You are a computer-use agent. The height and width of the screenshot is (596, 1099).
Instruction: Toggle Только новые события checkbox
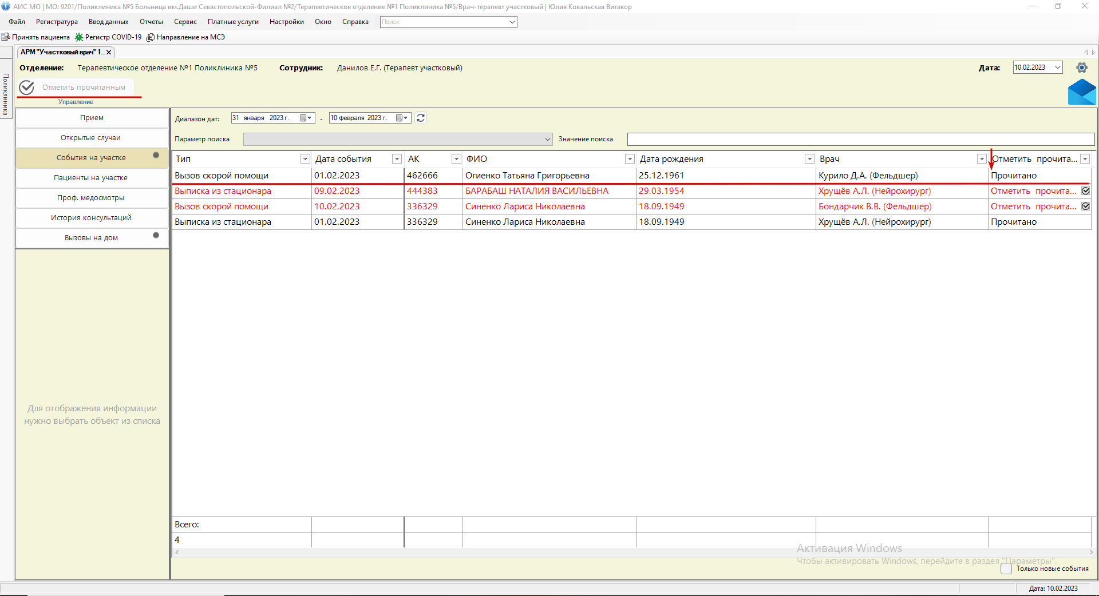click(1006, 569)
